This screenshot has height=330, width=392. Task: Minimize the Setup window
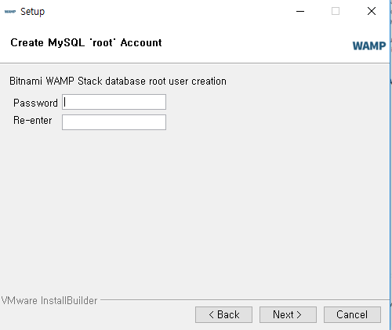[x=300, y=11]
